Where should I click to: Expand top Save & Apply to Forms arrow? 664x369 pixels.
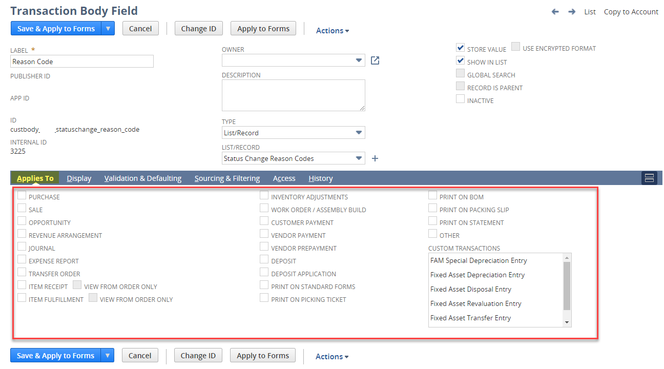[x=108, y=28]
